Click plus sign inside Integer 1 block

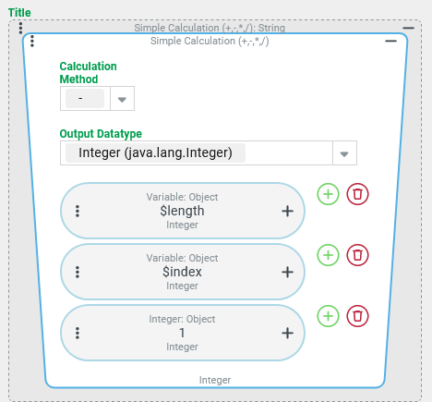point(287,333)
